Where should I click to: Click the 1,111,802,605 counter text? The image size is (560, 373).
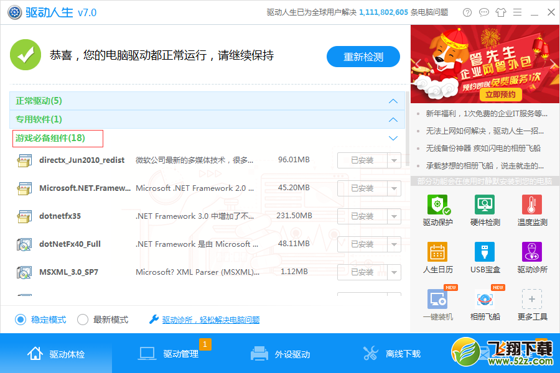(x=383, y=12)
